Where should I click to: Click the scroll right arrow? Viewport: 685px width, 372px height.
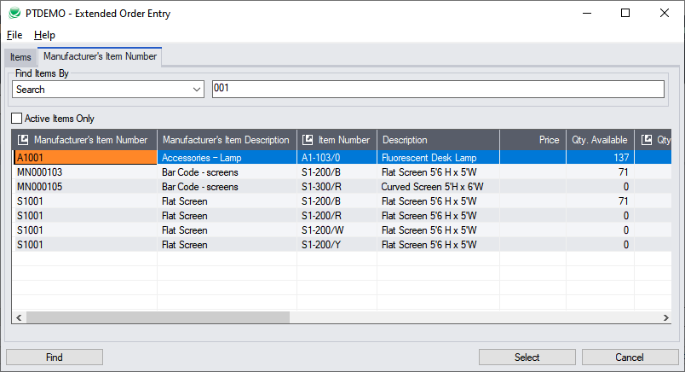point(665,317)
